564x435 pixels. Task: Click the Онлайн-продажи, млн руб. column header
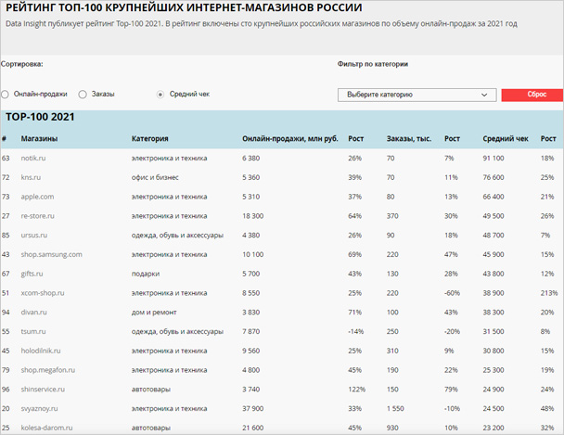[x=286, y=139]
